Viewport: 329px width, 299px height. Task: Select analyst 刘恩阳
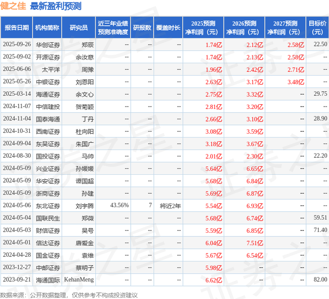coord(85,82)
